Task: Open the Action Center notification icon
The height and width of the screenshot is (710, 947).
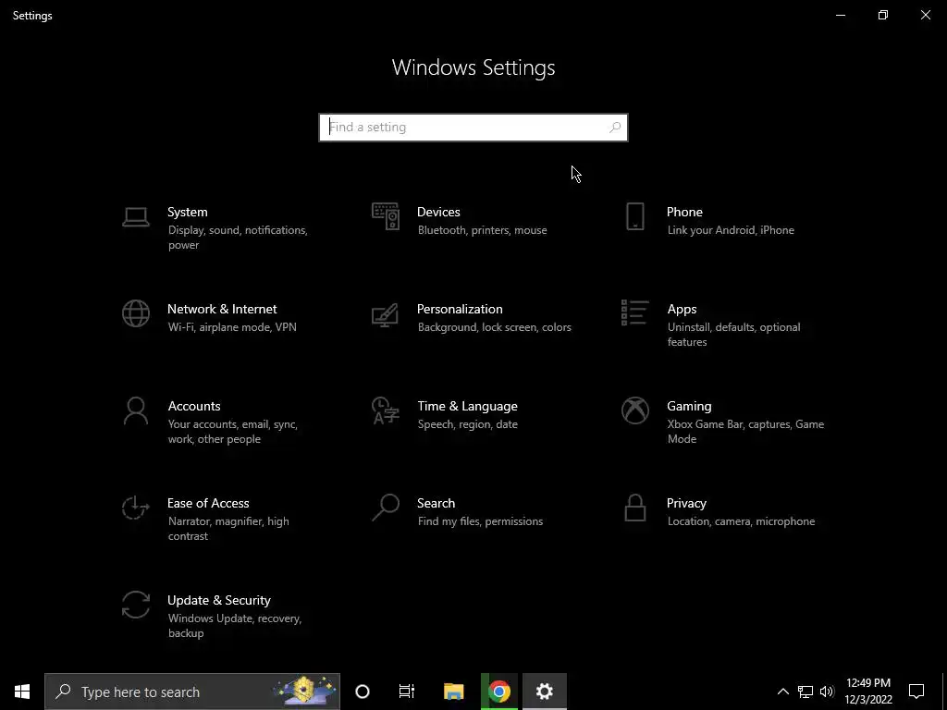Action: tap(916, 692)
